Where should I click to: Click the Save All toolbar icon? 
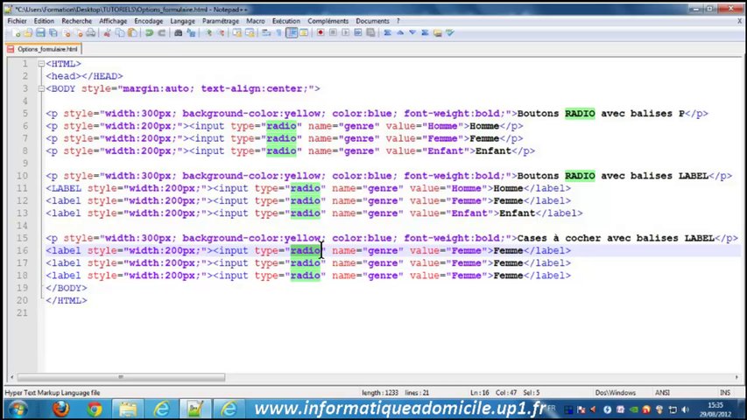point(53,33)
